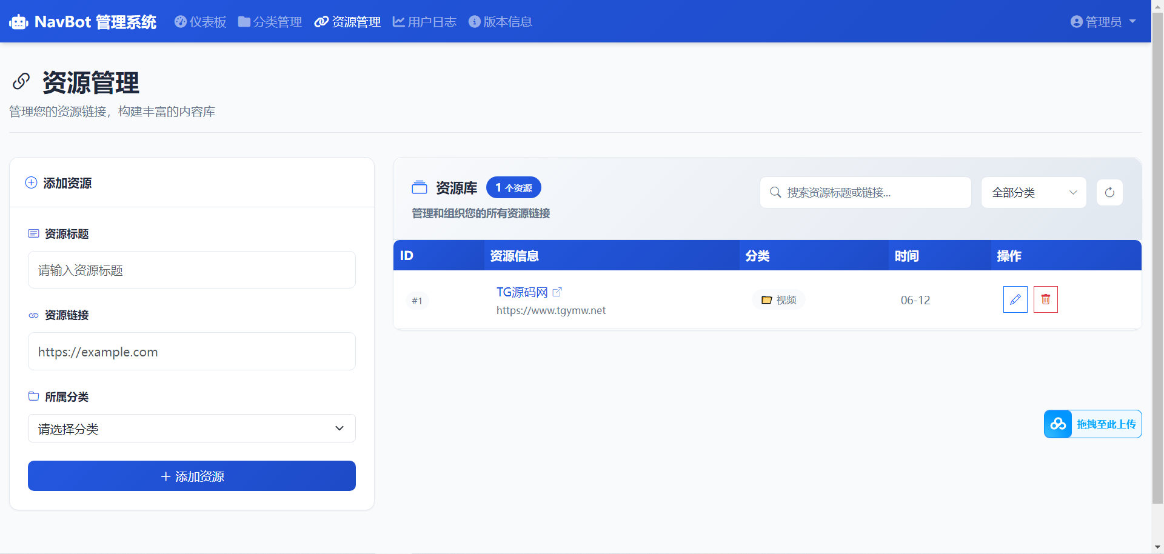Expand the 全部分类 filter dropdown
Viewport: 1164px width, 554px height.
coord(1033,193)
